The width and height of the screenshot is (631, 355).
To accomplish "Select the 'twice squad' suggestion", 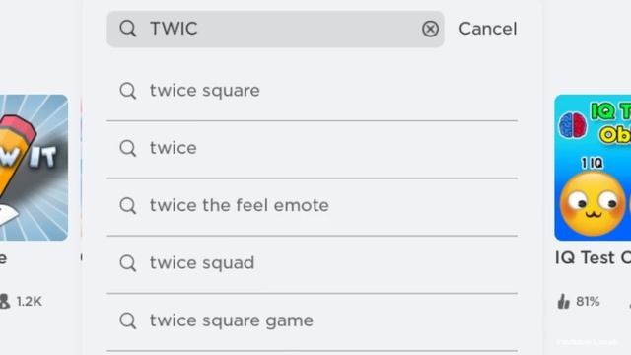I will point(312,263).
